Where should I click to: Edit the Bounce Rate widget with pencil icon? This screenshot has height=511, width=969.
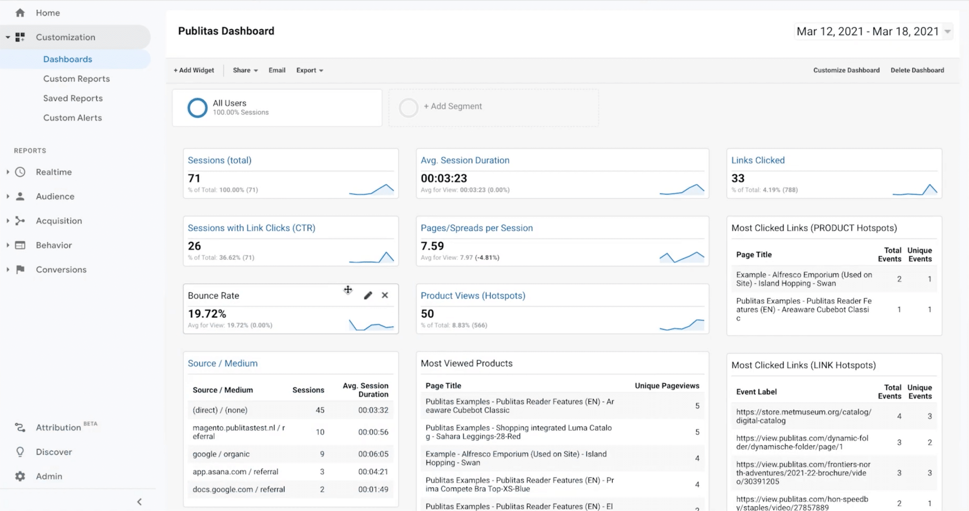tap(368, 295)
